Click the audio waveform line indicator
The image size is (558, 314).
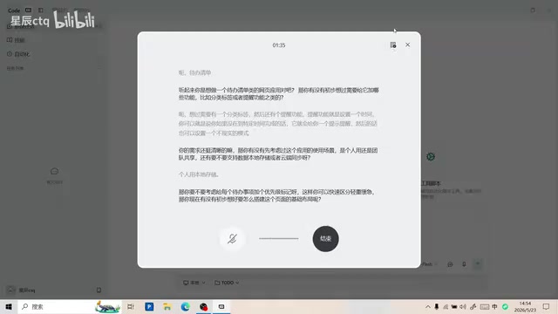[279, 238]
